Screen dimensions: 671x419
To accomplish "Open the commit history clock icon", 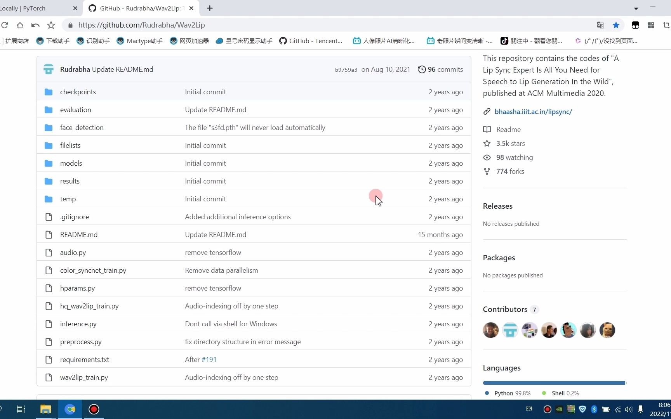I will [x=422, y=69].
